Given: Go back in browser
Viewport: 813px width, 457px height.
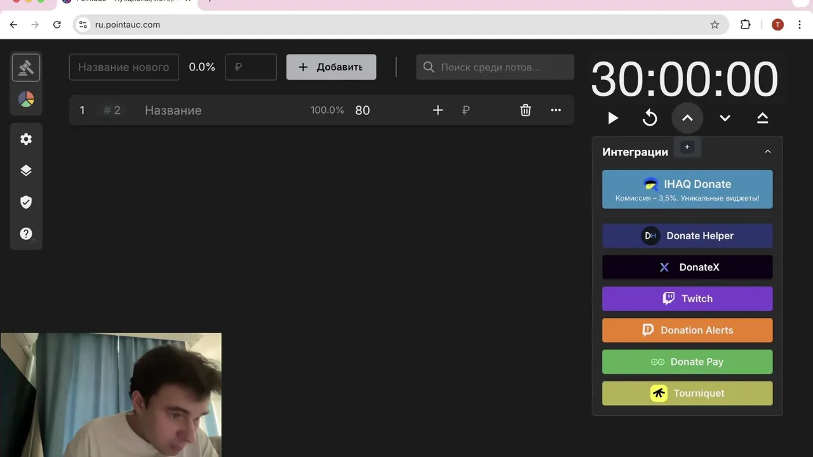Looking at the screenshot, I should click(x=13, y=25).
